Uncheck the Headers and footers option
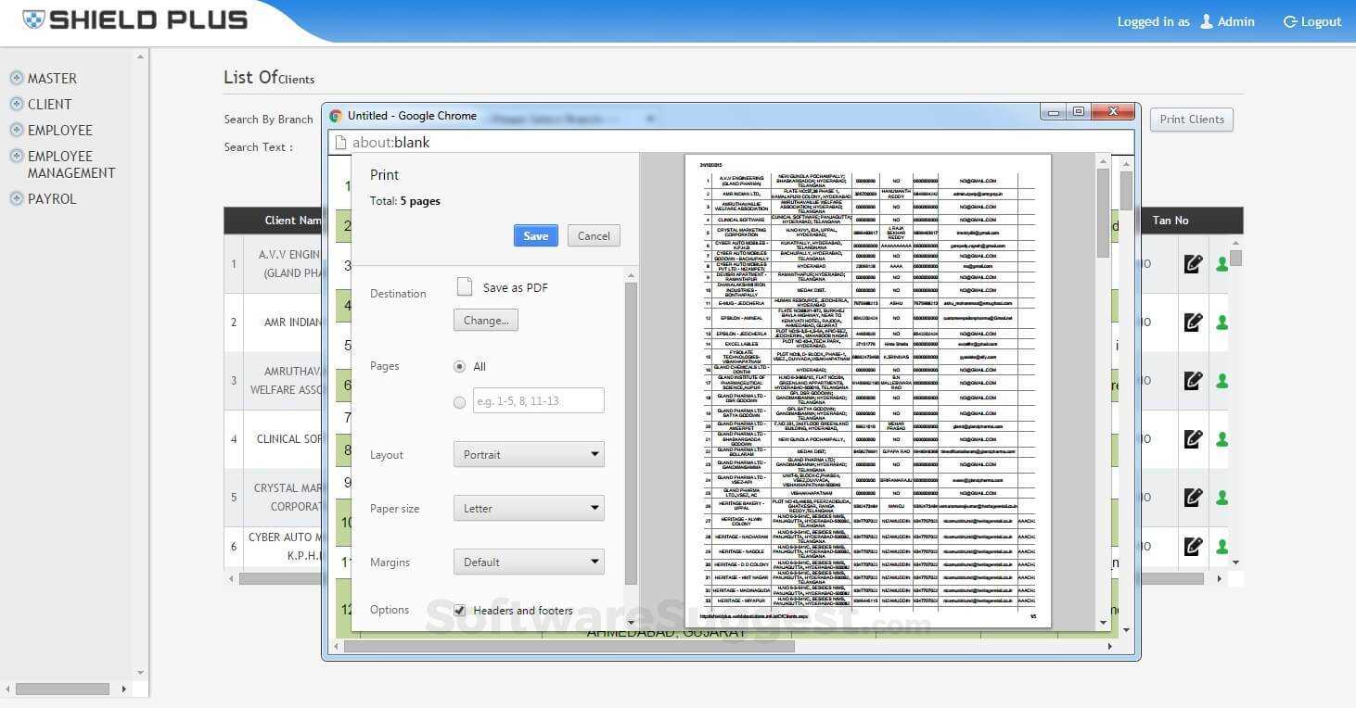This screenshot has height=708, width=1356. coord(460,610)
